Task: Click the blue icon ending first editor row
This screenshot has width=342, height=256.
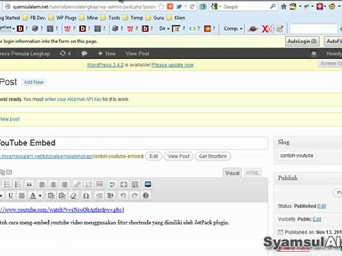Action: point(148,185)
